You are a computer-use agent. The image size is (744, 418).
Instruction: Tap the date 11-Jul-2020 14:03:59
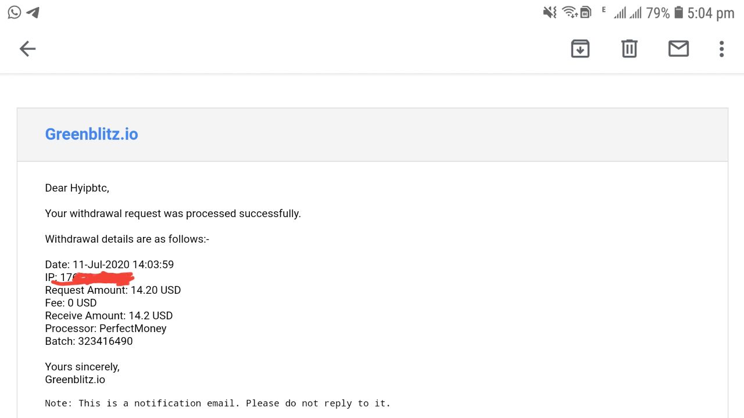coord(123,265)
